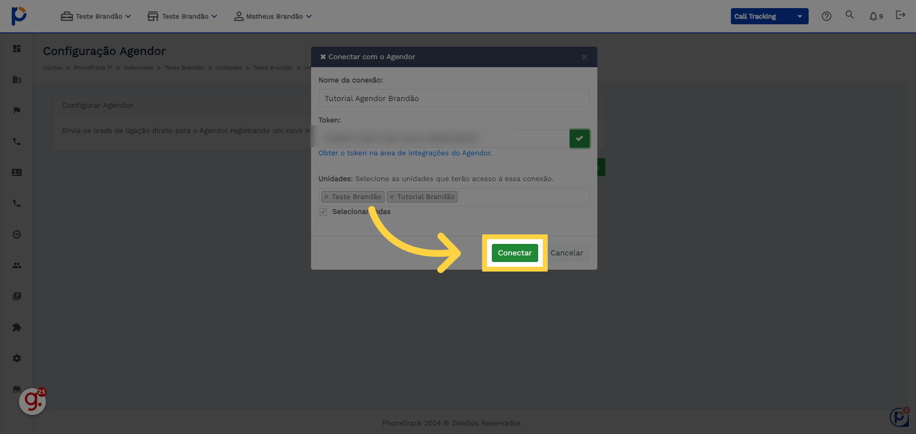The height and width of the screenshot is (434, 916).
Task: Open the second phone icon in the sidebar
Action: pyautogui.click(x=17, y=203)
